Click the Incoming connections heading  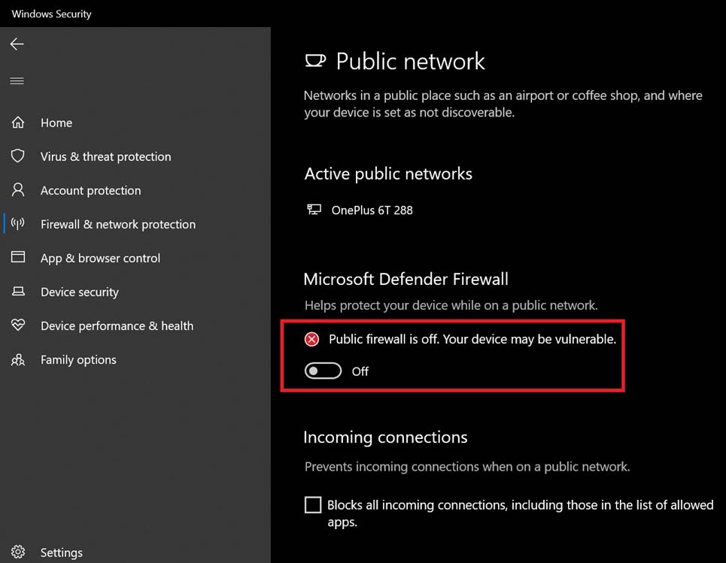(385, 437)
